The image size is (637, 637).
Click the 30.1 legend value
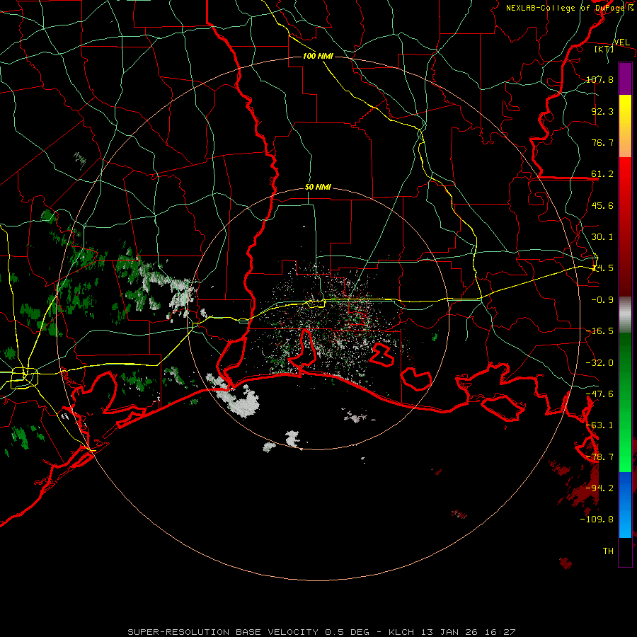(602, 237)
